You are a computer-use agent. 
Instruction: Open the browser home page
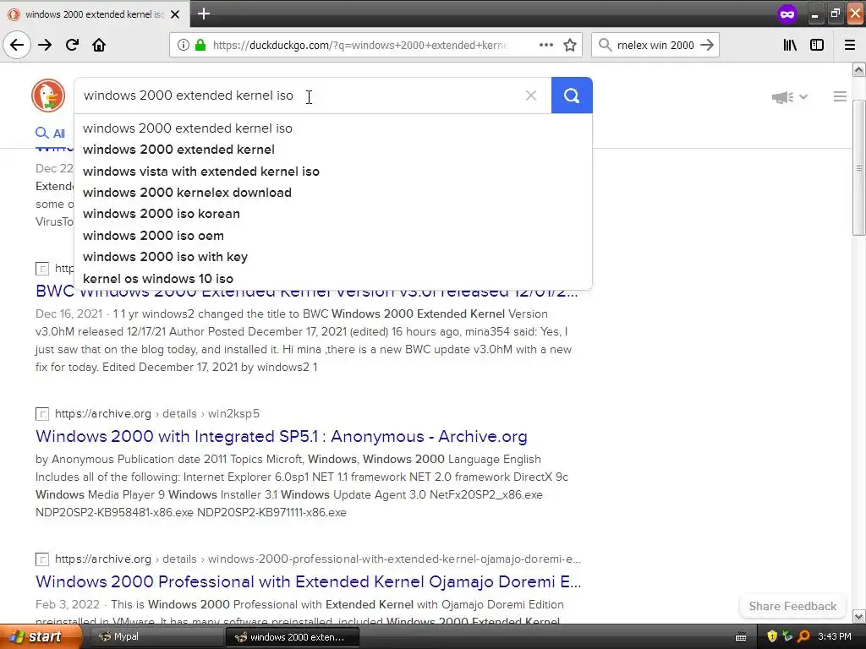(99, 45)
